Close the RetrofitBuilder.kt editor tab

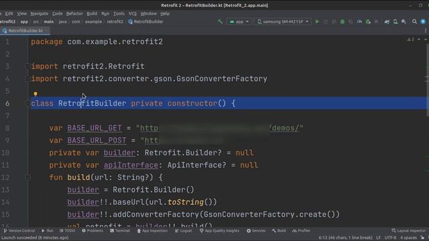[46, 31]
